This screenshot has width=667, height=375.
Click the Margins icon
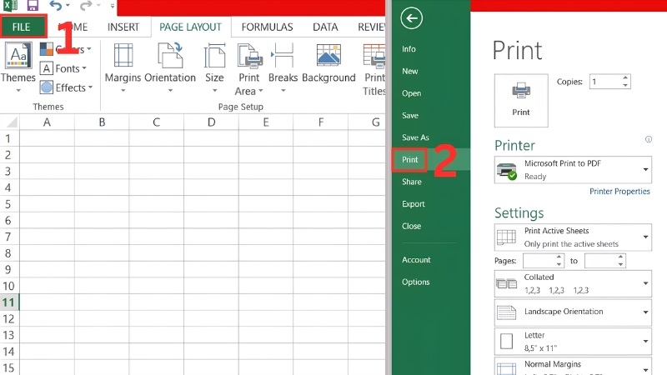123,56
